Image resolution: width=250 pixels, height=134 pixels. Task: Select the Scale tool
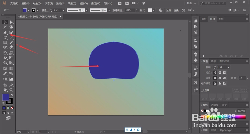click(x=11, y=53)
